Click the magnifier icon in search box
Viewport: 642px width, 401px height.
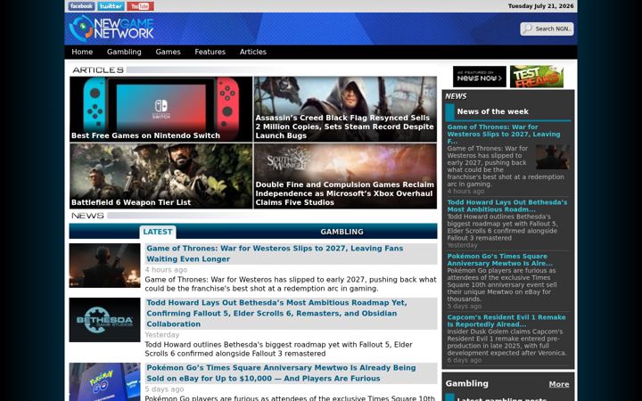(x=527, y=29)
